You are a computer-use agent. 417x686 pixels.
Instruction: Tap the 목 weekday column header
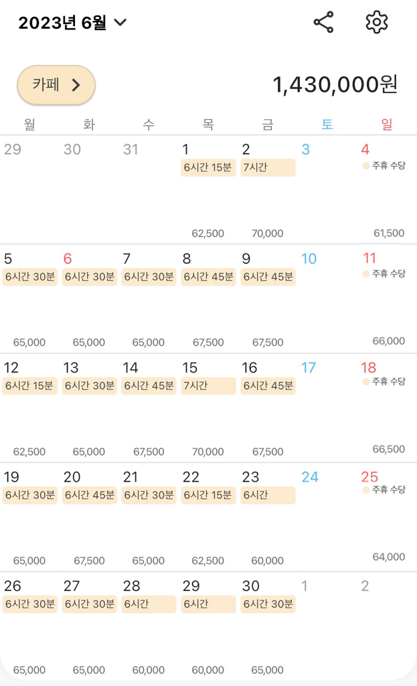[208, 124]
